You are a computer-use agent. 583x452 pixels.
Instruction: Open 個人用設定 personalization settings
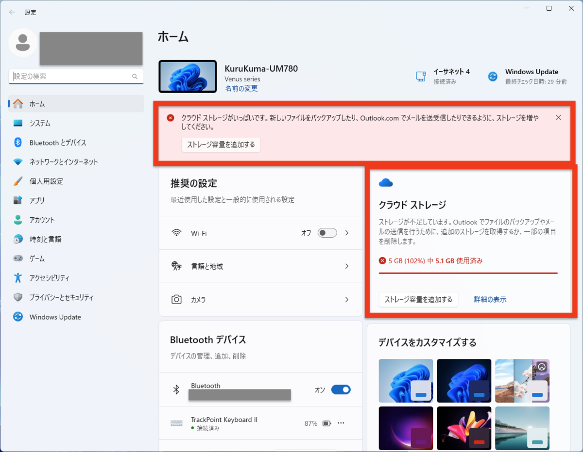coord(76,181)
